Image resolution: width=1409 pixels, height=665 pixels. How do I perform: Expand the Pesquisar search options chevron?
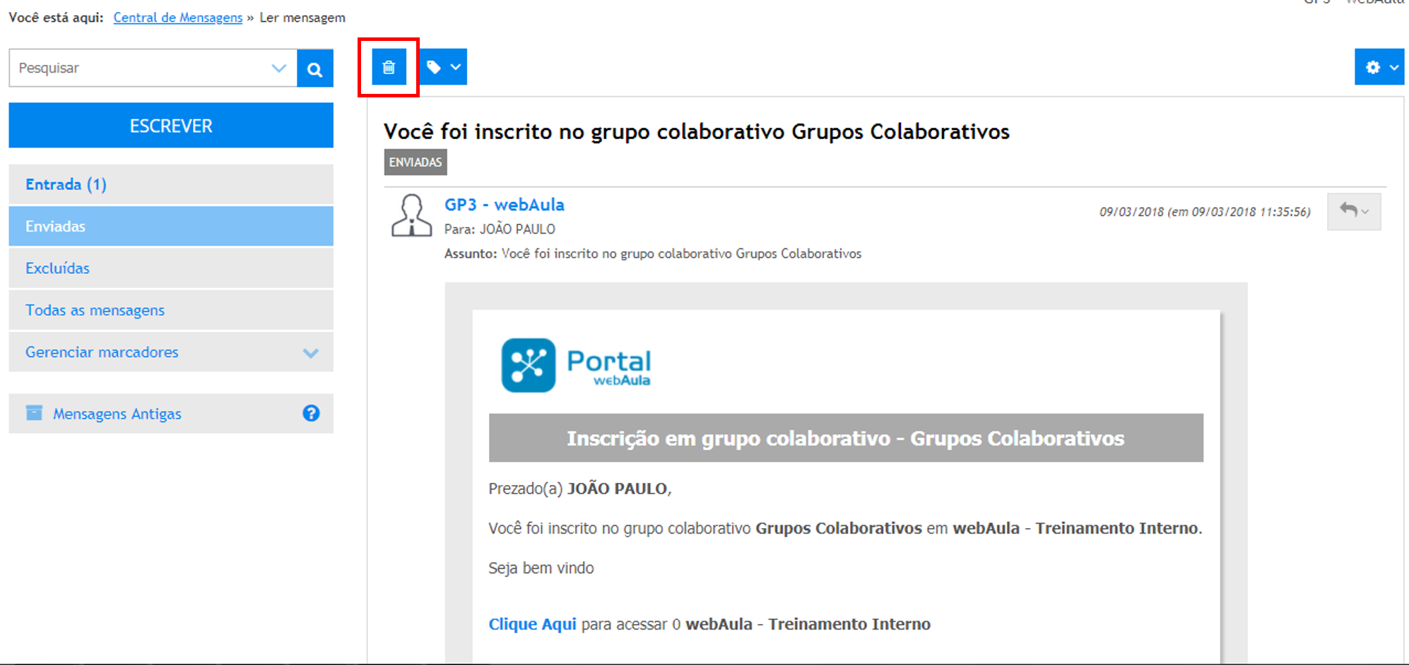point(279,68)
